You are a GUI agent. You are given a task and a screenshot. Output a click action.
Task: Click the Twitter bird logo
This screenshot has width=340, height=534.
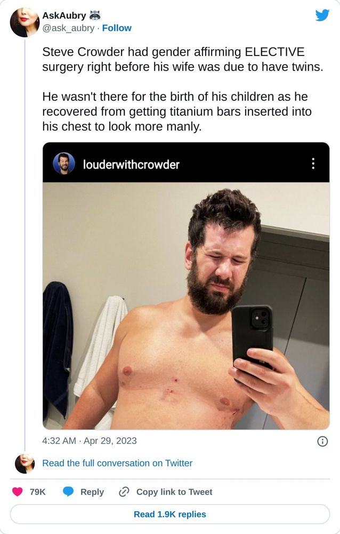click(x=322, y=15)
